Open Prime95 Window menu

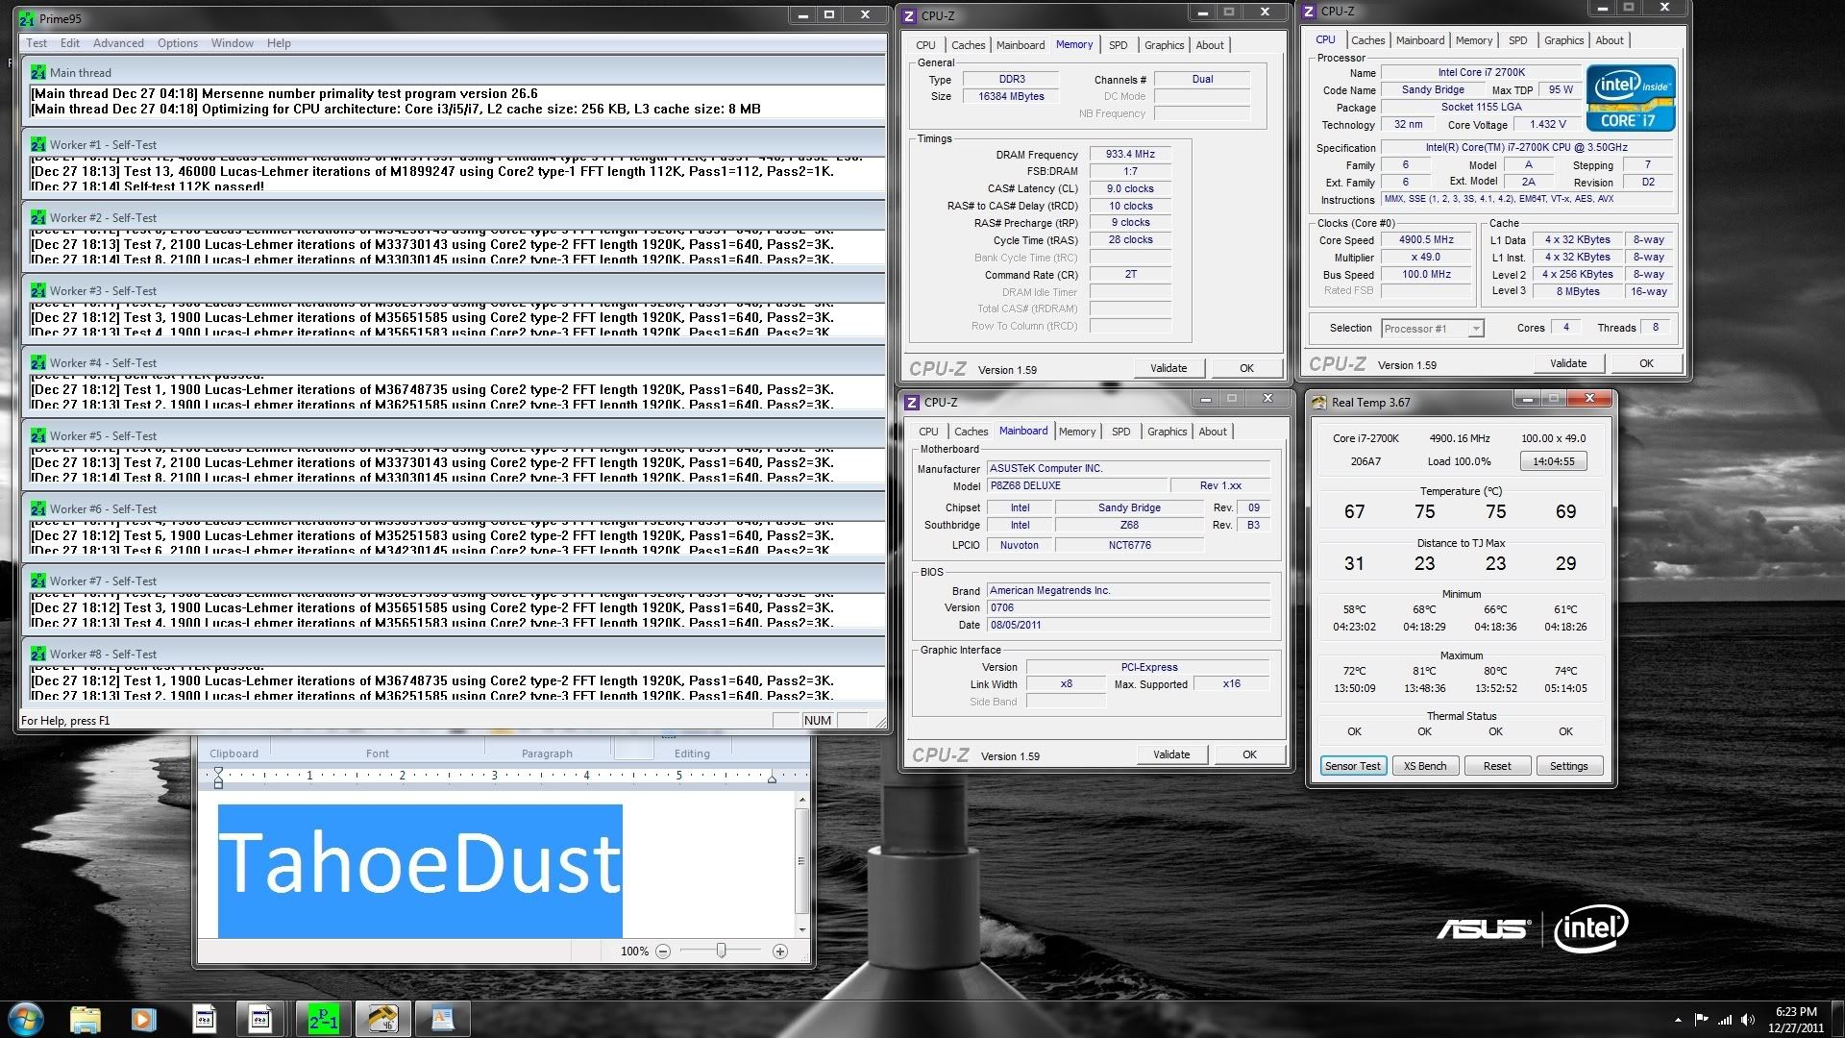[x=233, y=43]
